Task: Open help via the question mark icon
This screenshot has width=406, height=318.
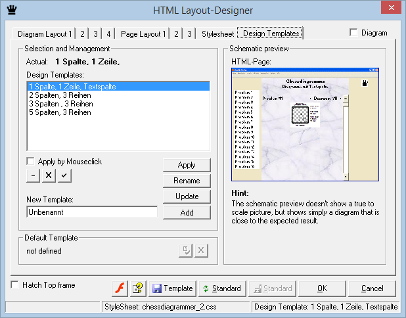Action: coord(139,288)
